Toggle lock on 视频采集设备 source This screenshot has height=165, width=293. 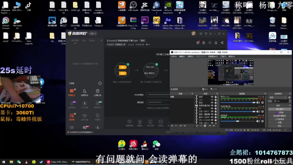point(216,106)
